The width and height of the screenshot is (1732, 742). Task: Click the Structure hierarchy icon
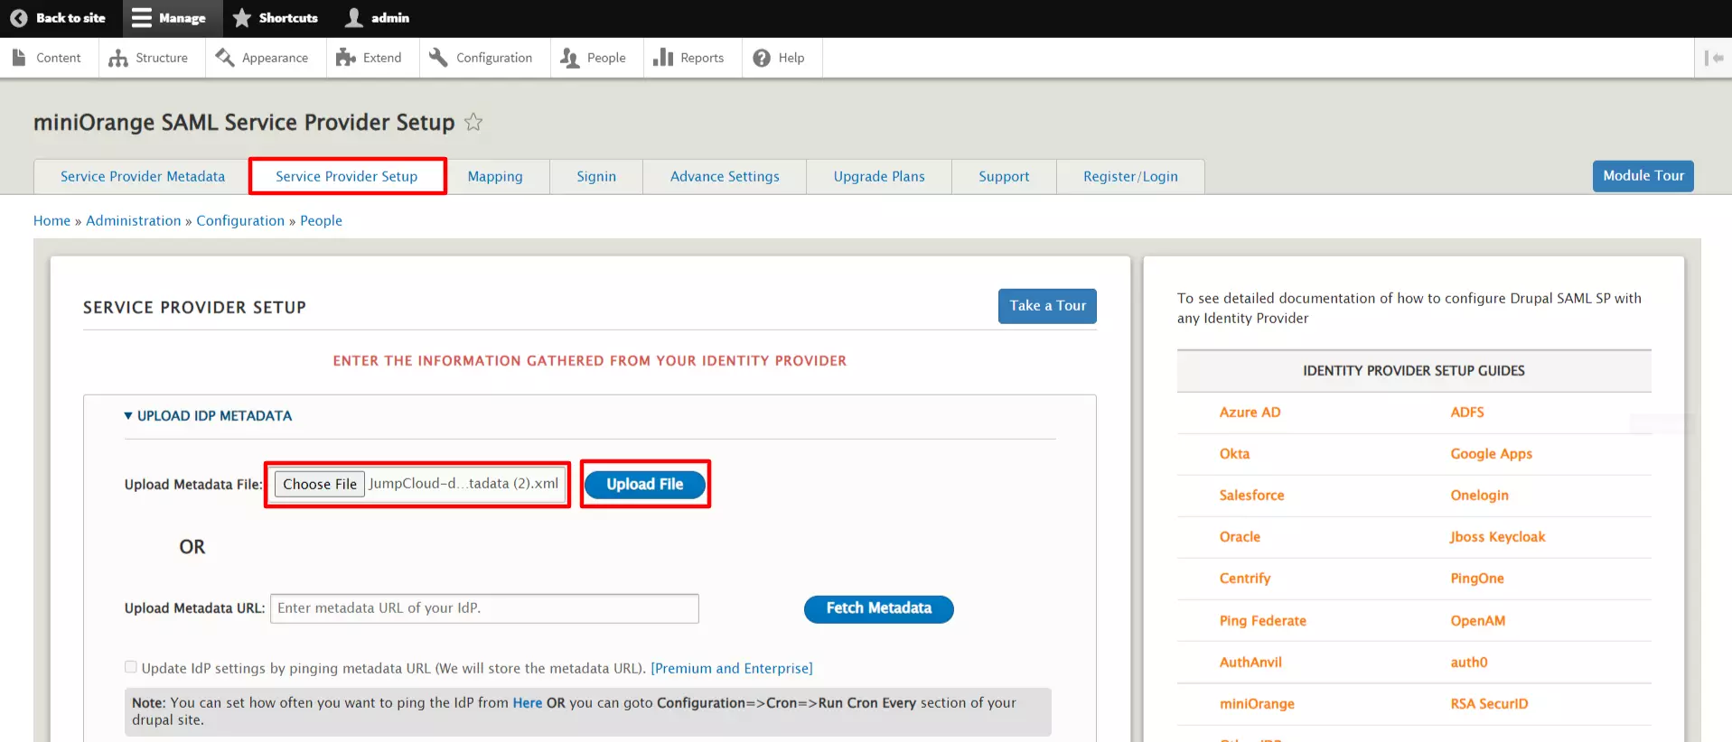[117, 58]
